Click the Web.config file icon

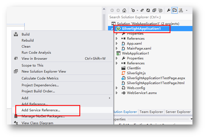pos(123,88)
